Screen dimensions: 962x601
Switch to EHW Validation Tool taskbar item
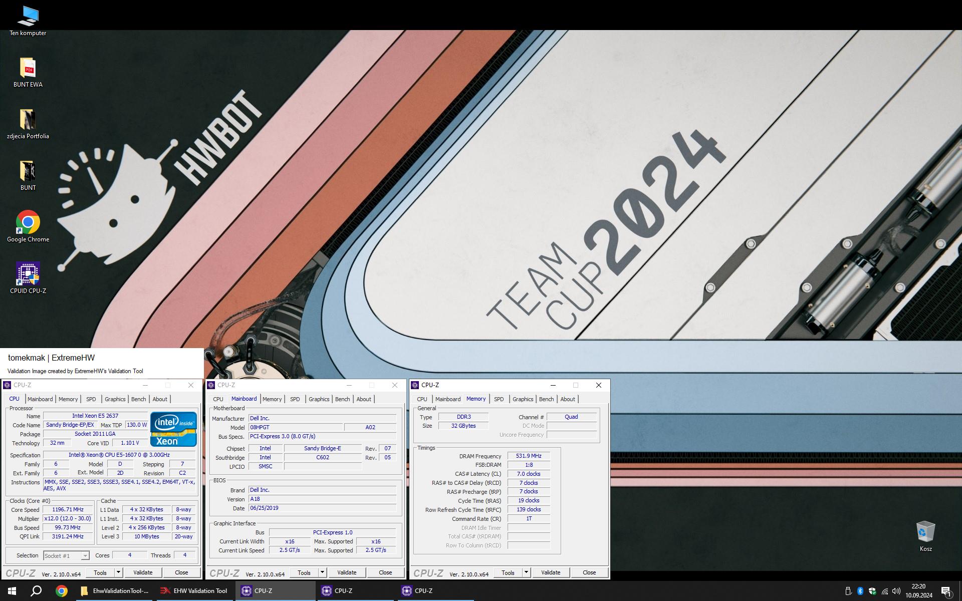[194, 591]
